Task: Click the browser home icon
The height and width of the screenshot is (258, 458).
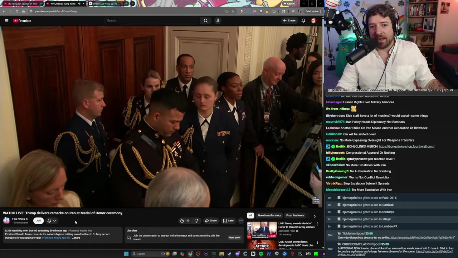Action: (x=23, y=11)
